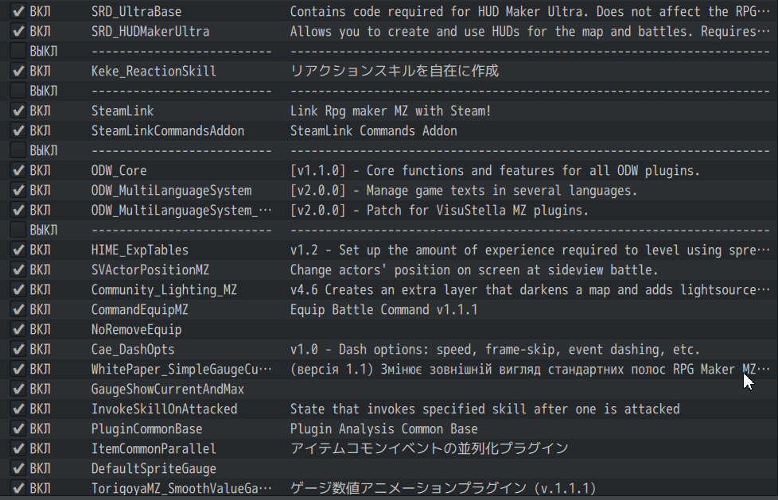Viewport: 778px width, 500px height.
Task: Uncheck Community_Lighting_MZ checkbox
Action: pos(18,289)
